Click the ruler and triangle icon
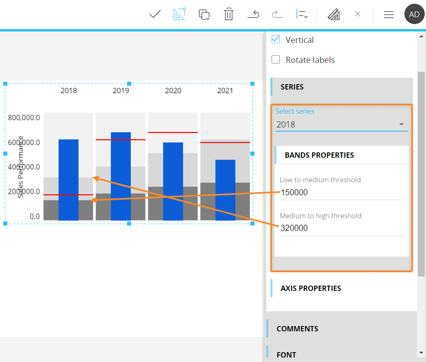426x362 pixels. tap(334, 15)
